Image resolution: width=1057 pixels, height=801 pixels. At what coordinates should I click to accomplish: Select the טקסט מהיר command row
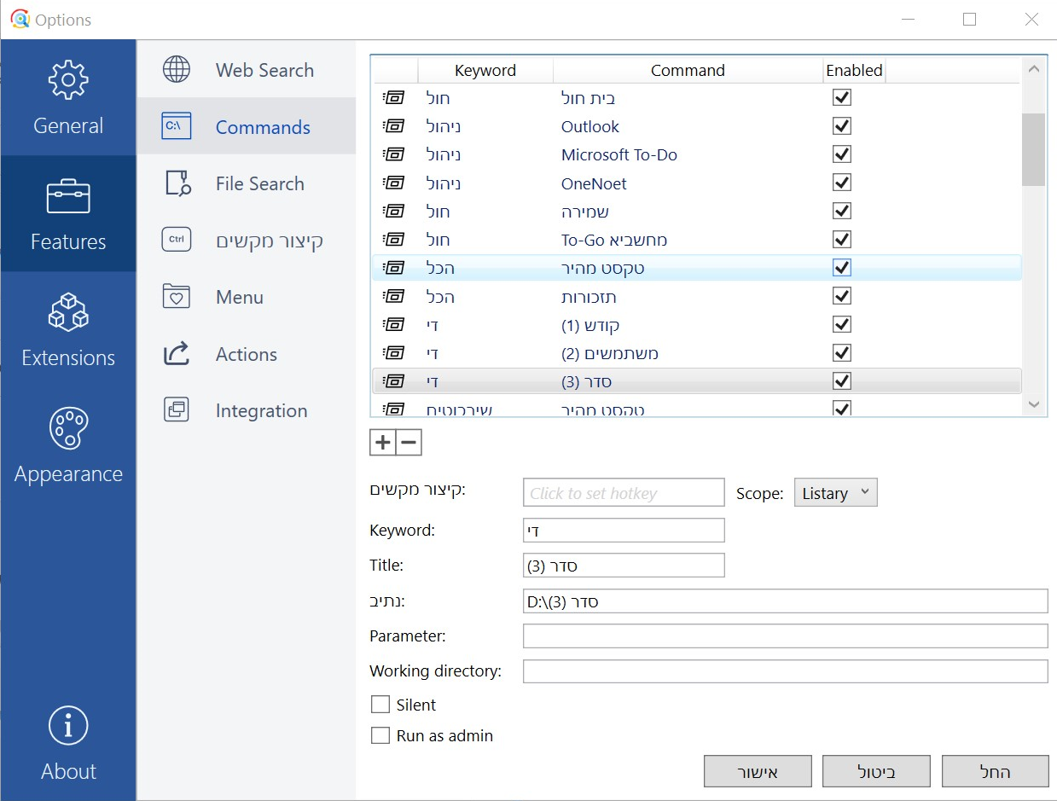pyautogui.click(x=697, y=268)
